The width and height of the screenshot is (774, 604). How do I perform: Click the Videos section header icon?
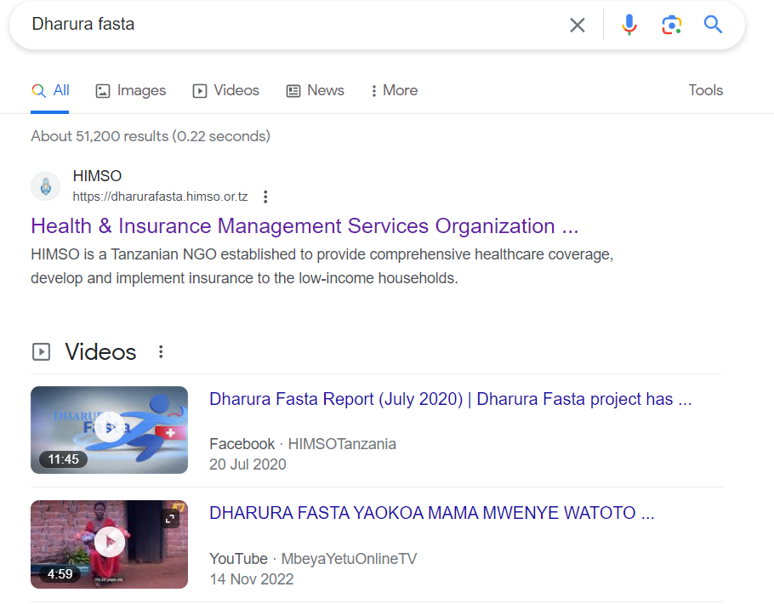point(40,350)
